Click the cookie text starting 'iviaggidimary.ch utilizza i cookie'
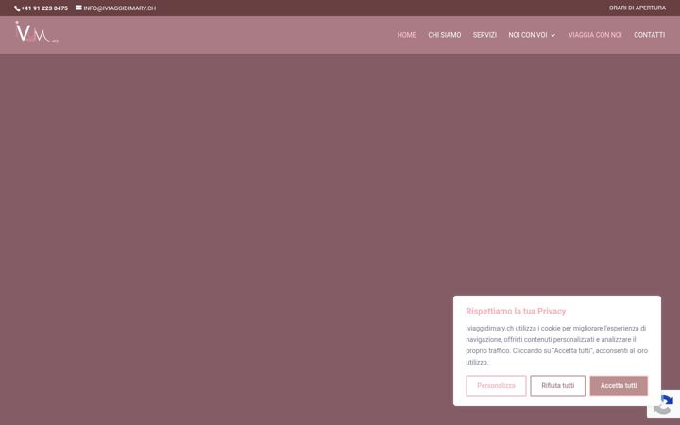The width and height of the screenshot is (680, 425). coord(556,345)
